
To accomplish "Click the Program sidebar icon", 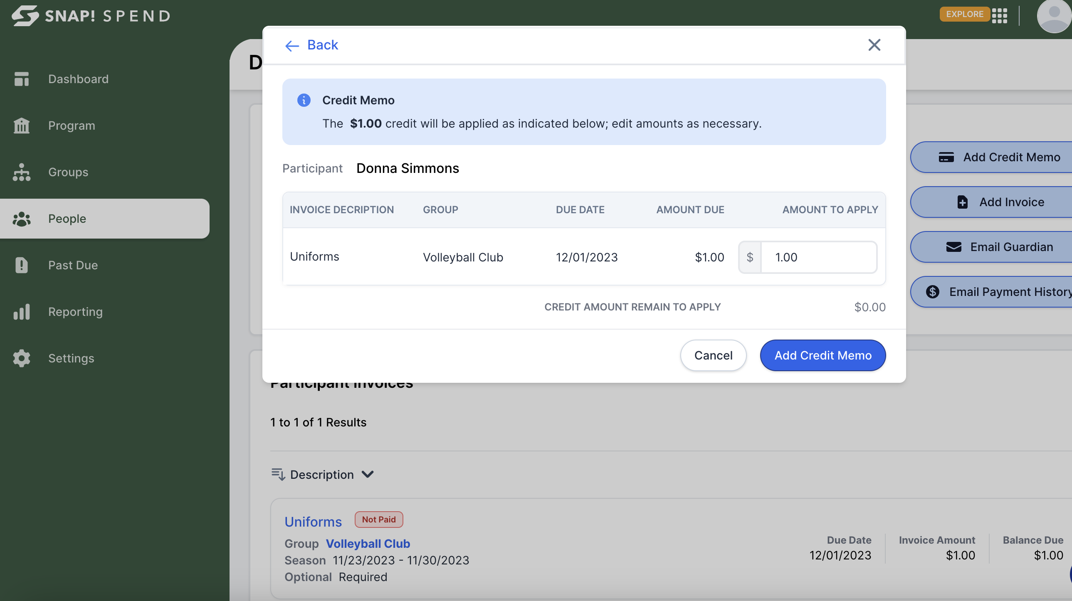I will click(22, 125).
